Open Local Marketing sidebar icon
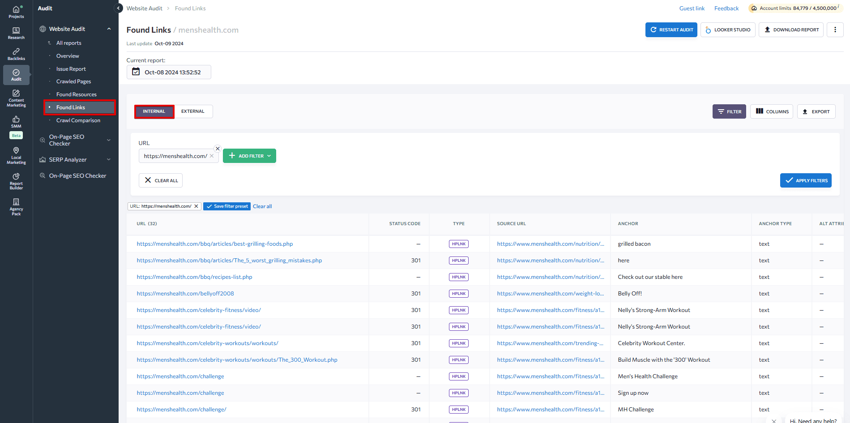850x423 pixels. pyautogui.click(x=16, y=155)
